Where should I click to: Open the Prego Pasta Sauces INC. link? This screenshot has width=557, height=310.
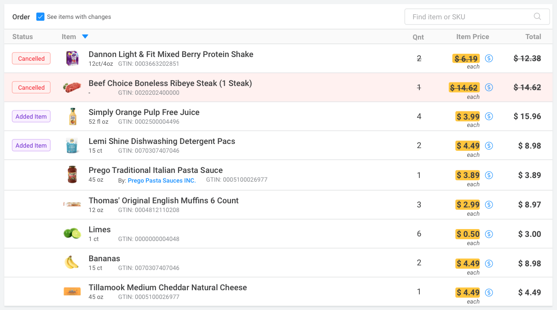[162, 181]
